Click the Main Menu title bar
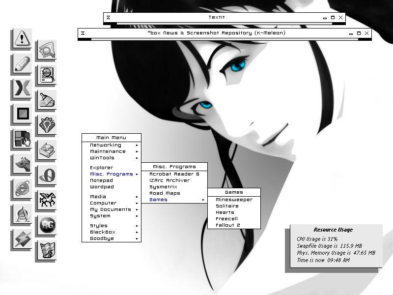The height and width of the screenshot is (295, 393). [x=112, y=138]
